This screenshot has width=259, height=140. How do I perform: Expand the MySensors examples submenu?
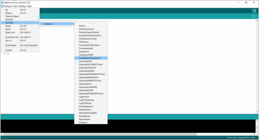point(57,24)
